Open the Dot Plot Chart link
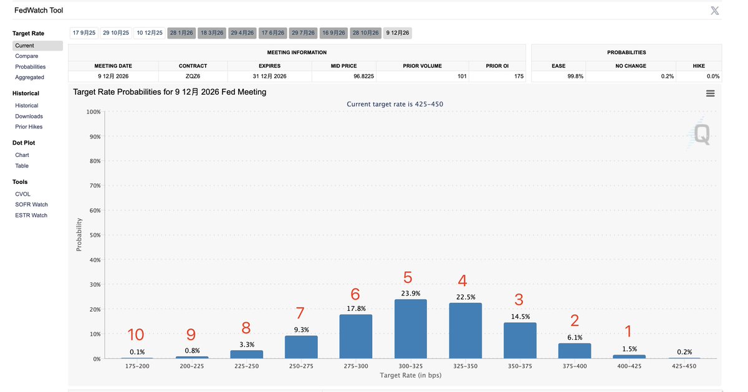748x392 pixels. tap(22, 155)
